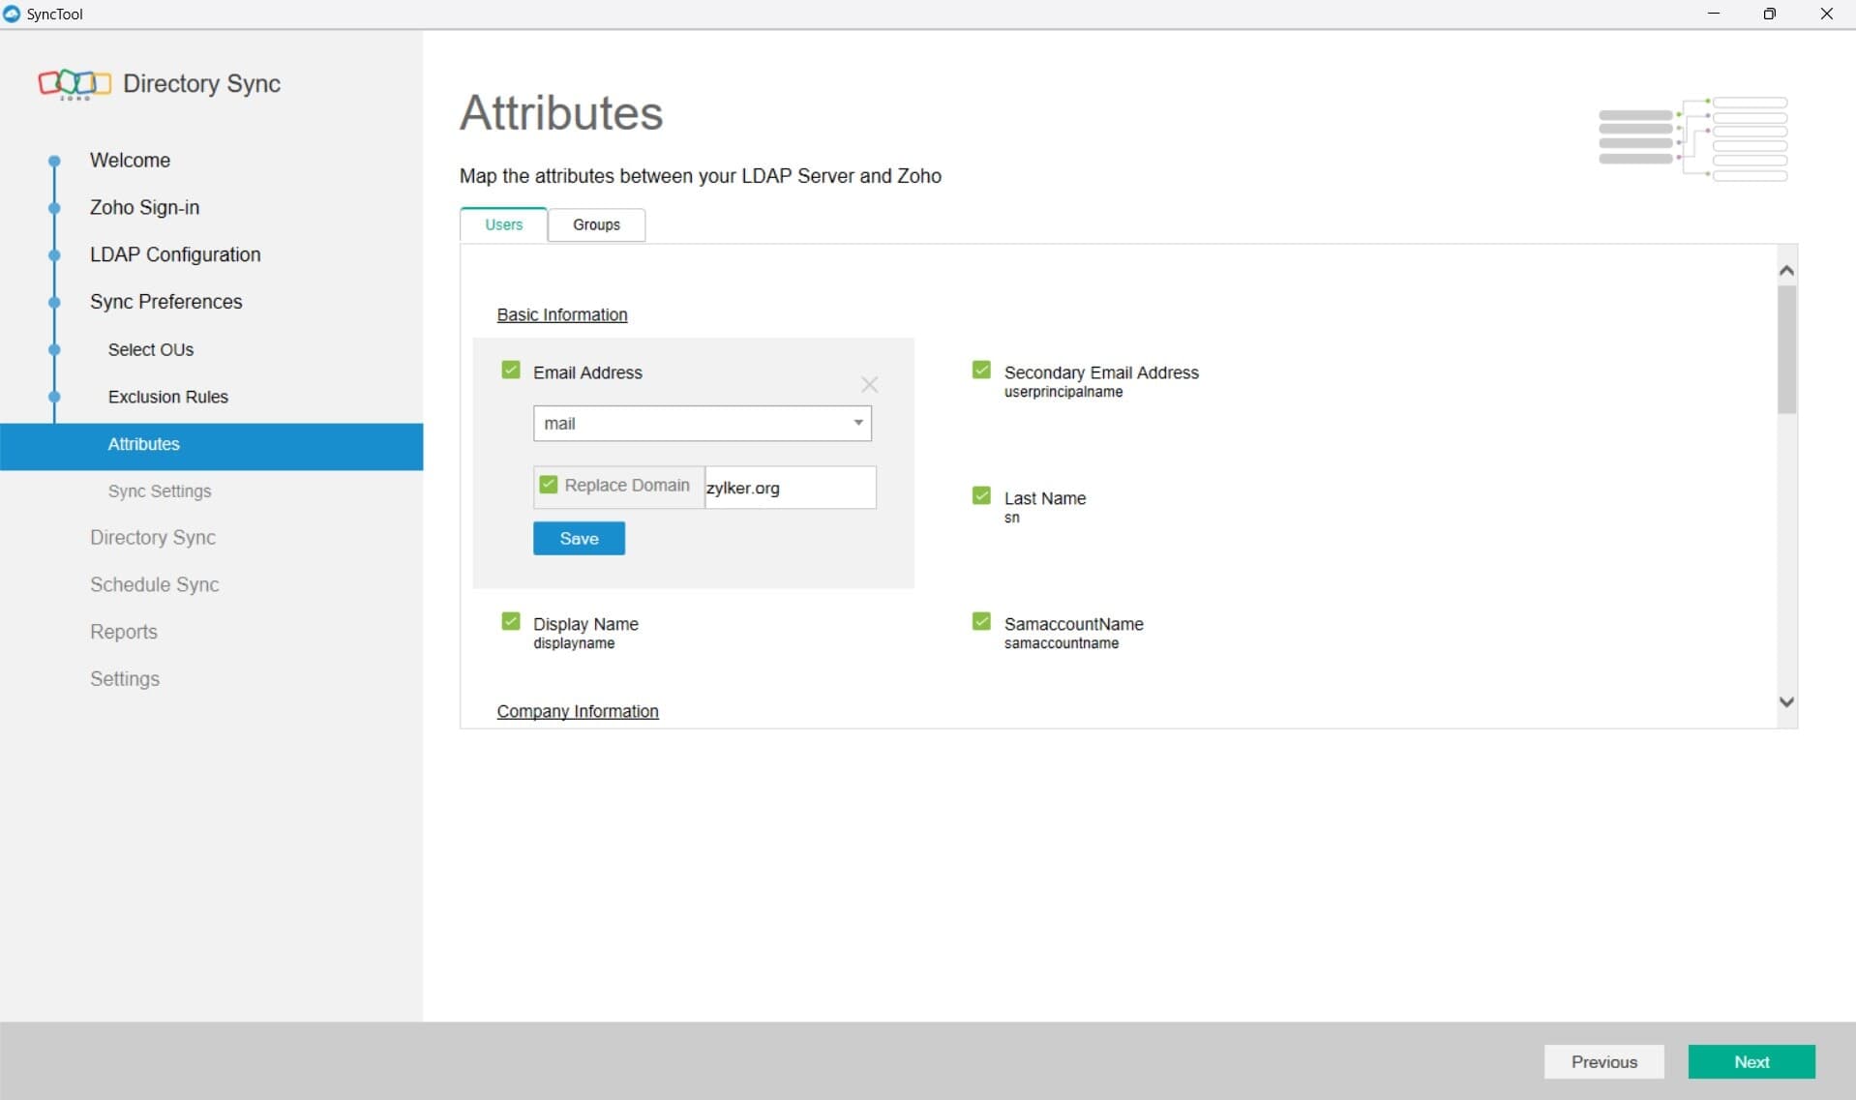
Task: Open Sync Preferences step
Action: point(165,302)
